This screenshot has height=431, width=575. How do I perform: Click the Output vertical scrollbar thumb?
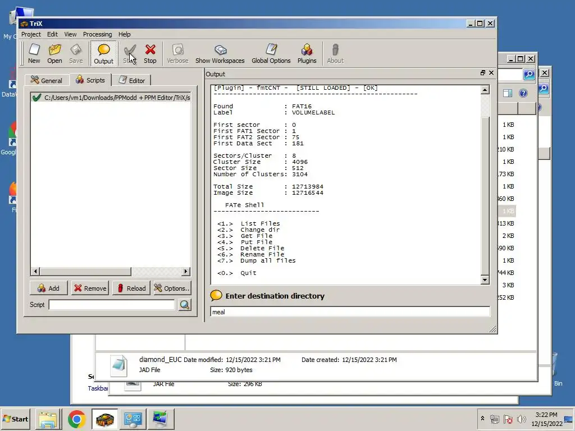[485, 196]
